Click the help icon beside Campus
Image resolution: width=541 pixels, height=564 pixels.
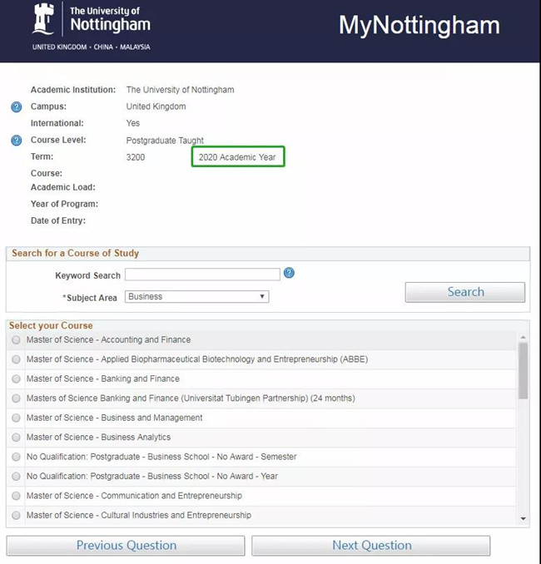(16, 106)
